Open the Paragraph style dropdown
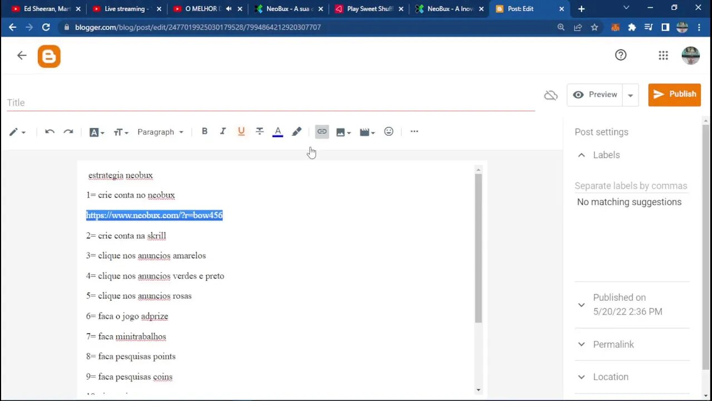The height and width of the screenshot is (401, 712). click(160, 132)
